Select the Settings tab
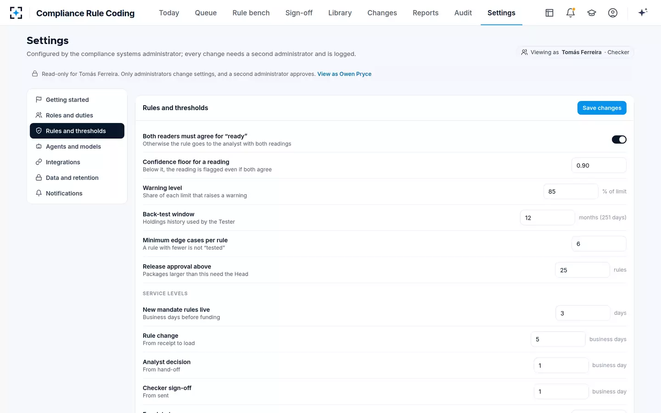The height and width of the screenshot is (413, 661). click(x=501, y=13)
